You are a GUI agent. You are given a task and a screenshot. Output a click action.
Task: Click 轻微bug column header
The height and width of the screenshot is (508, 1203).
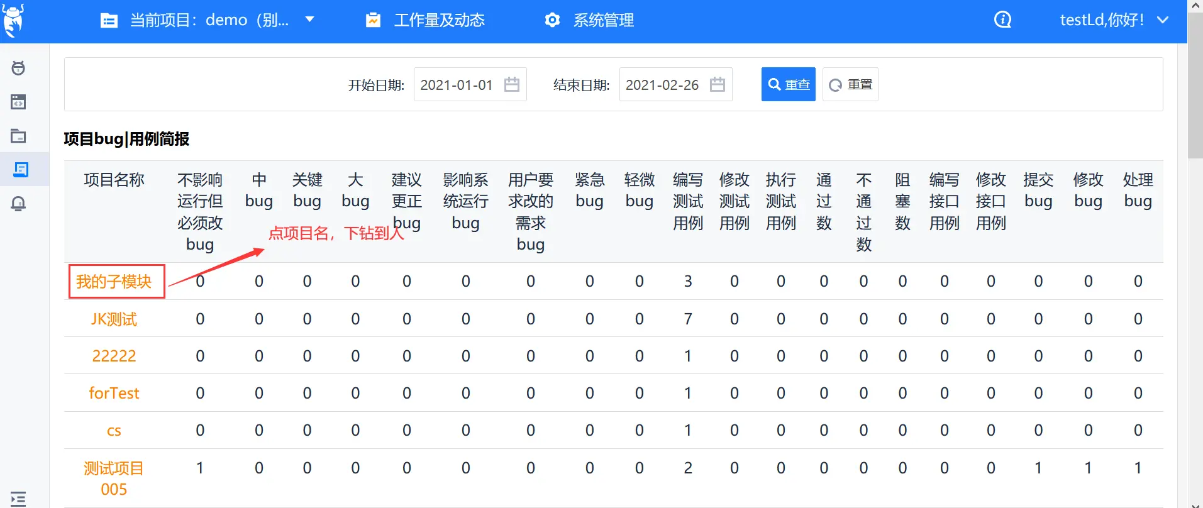tap(640, 190)
